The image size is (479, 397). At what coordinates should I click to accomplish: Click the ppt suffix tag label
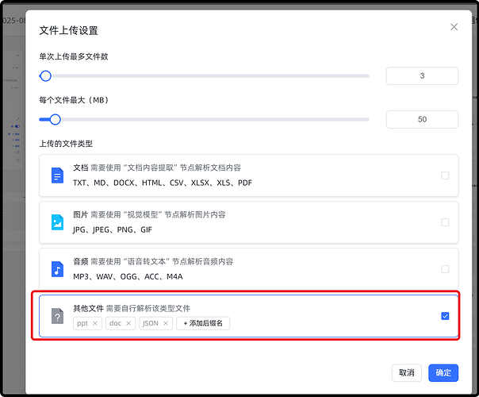82,323
